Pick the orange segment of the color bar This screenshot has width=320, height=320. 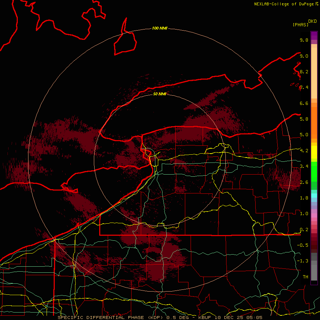[x=314, y=123]
